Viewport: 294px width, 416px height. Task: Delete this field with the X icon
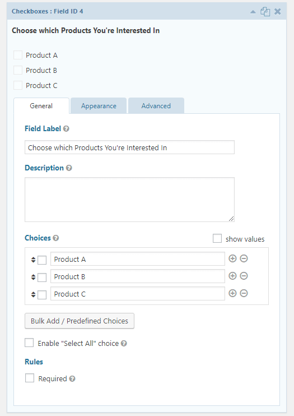click(278, 12)
